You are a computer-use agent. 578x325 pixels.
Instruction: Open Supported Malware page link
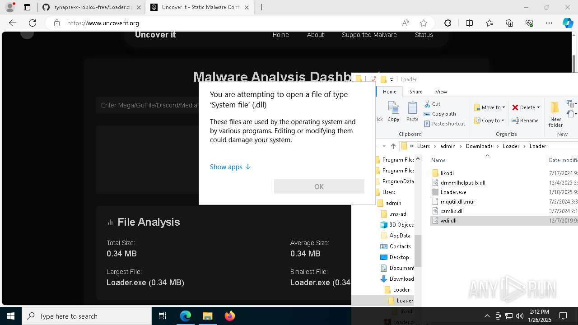(369, 35)
